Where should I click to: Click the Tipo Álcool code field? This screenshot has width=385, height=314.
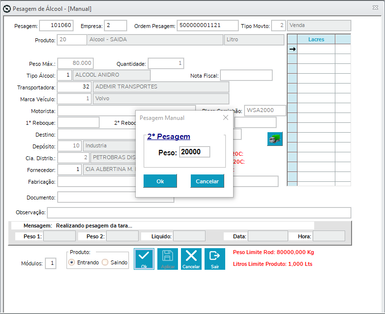pos(64,75)
